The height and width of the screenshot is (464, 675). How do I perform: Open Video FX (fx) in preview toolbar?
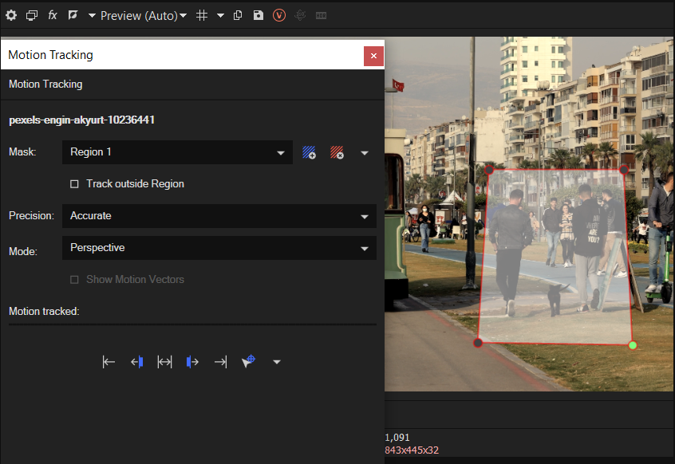(53, 15)
